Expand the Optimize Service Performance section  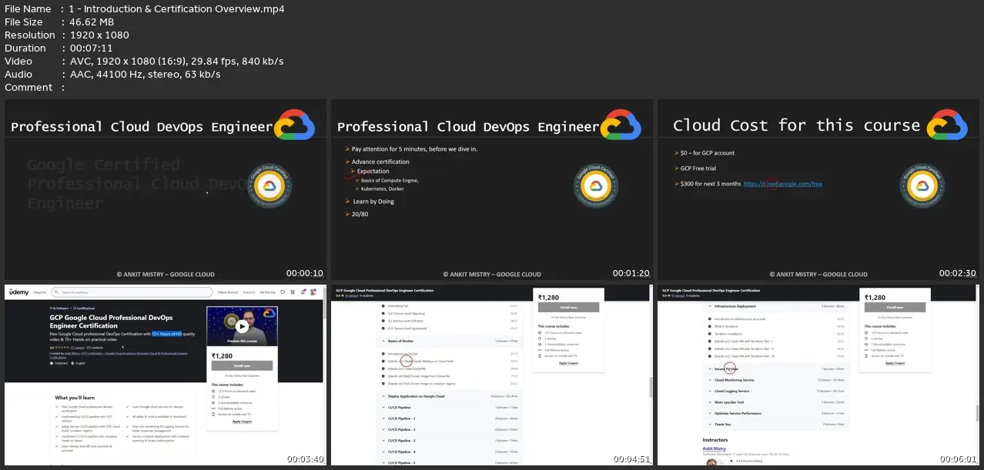pyautogui.click(x=776, y=413)
